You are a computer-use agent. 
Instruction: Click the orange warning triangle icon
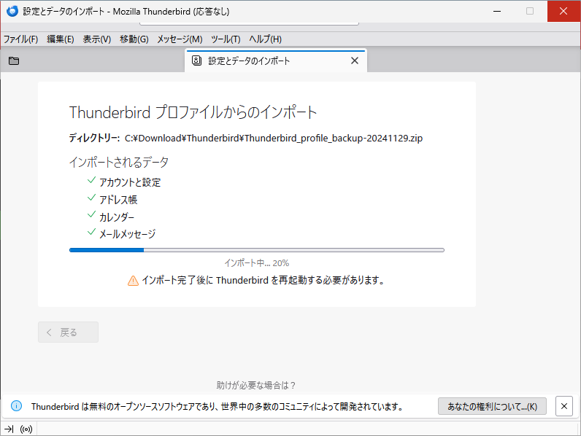(133, 281)
